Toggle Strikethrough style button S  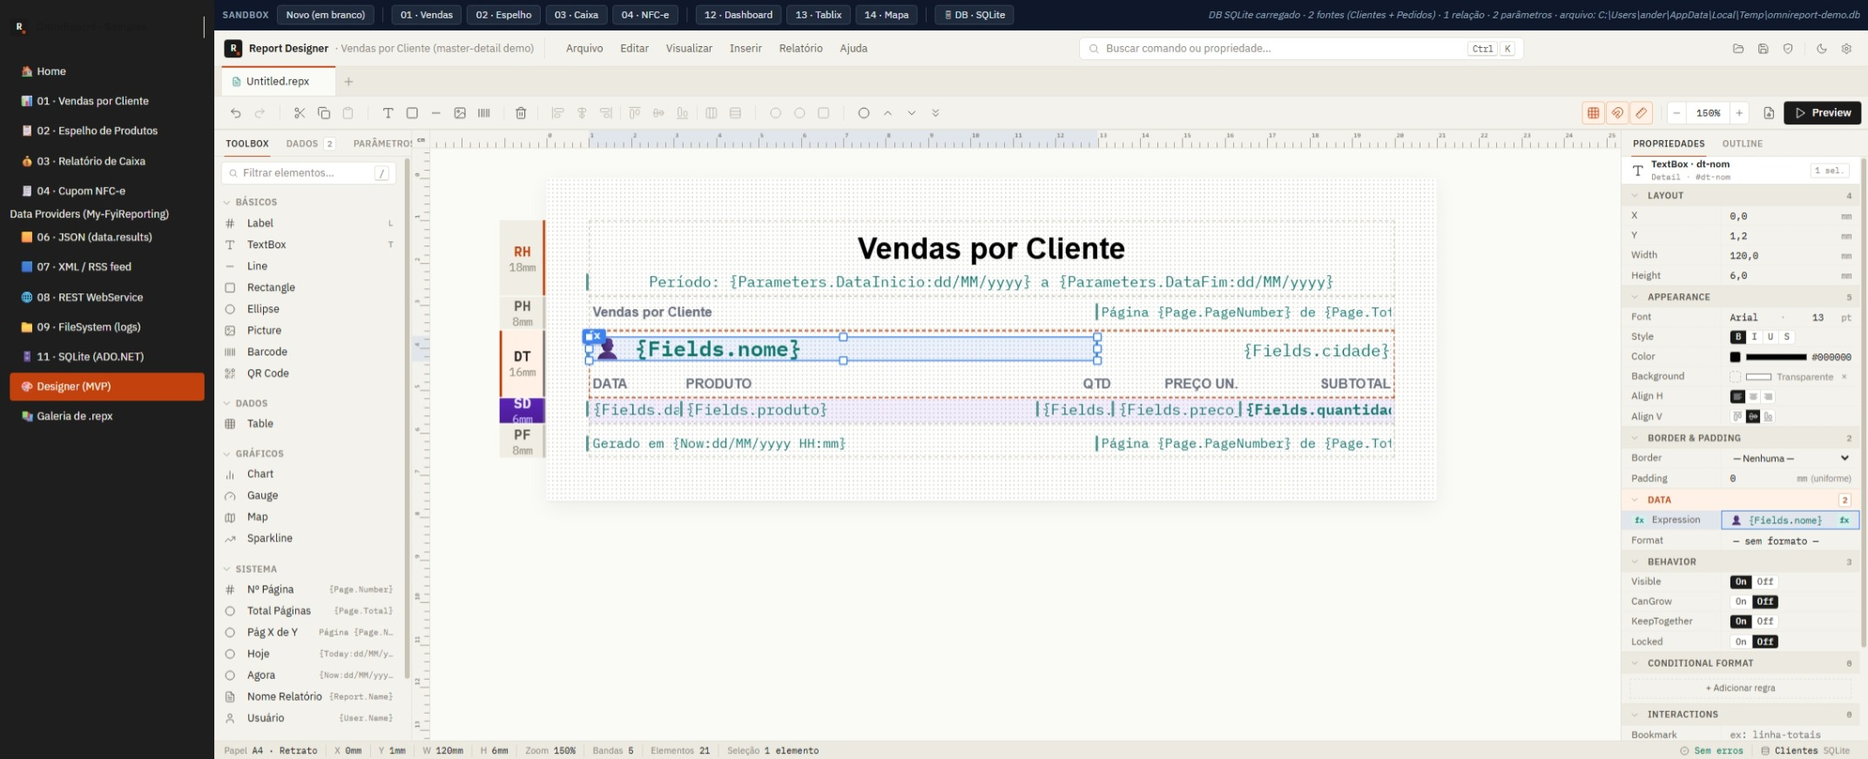[x=1786, y=337]
